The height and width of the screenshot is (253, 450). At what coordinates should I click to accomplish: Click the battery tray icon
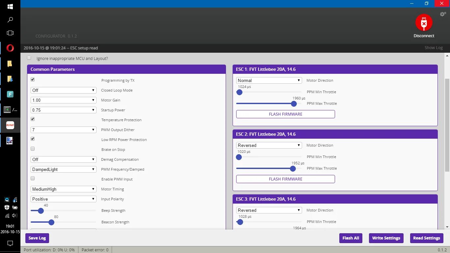(x=14, y=208)
